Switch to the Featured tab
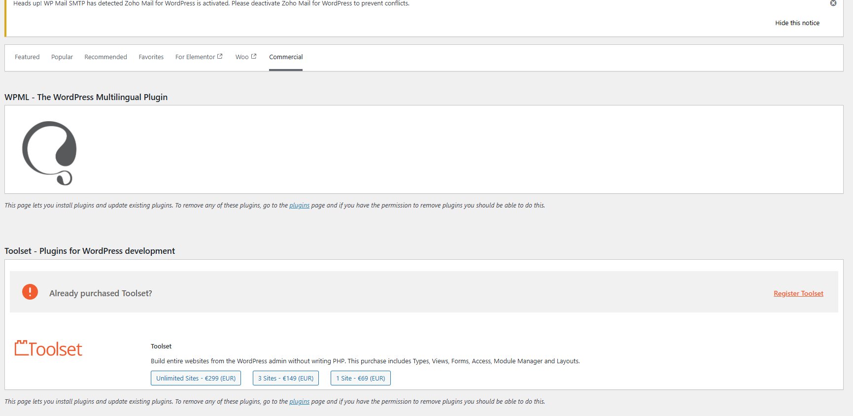Image resolution: width=853 pixels, height=416 pixels. click(27, 57)
